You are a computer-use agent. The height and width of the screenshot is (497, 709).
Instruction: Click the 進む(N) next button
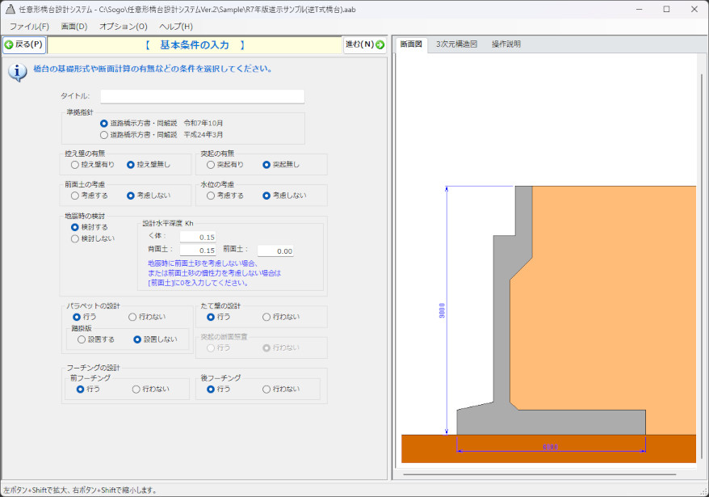tap(364, 44)
